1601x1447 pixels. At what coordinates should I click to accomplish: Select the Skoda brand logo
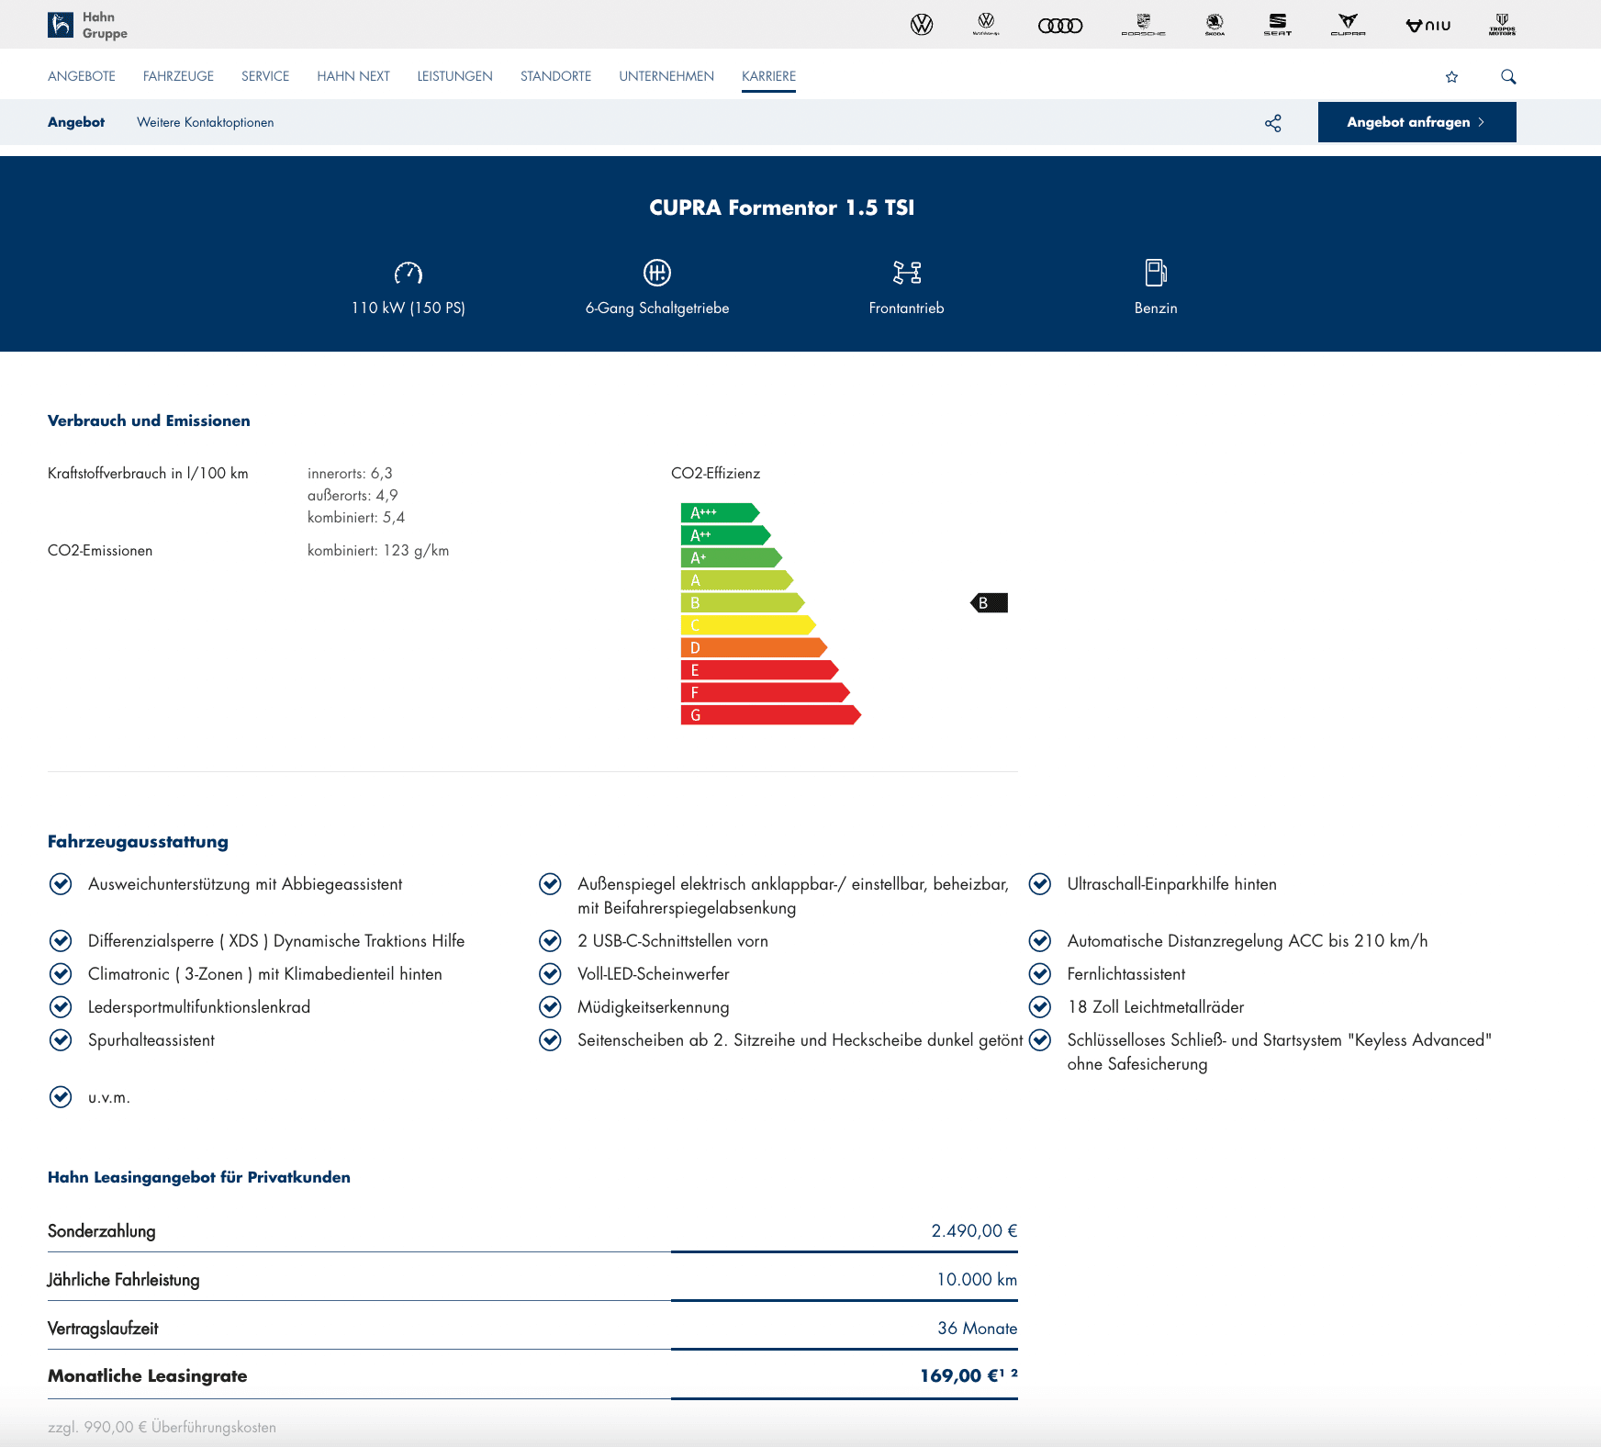(1215, 25)
